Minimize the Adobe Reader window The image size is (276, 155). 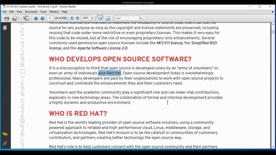click(250, 6)
